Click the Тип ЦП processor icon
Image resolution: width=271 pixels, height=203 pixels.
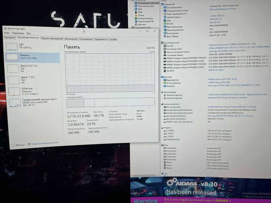click(x=165, y=46)
